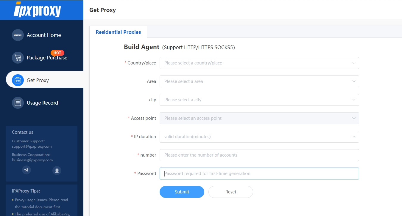
Task: Expand the IP duration dropdown
Action: pos(259,137)
